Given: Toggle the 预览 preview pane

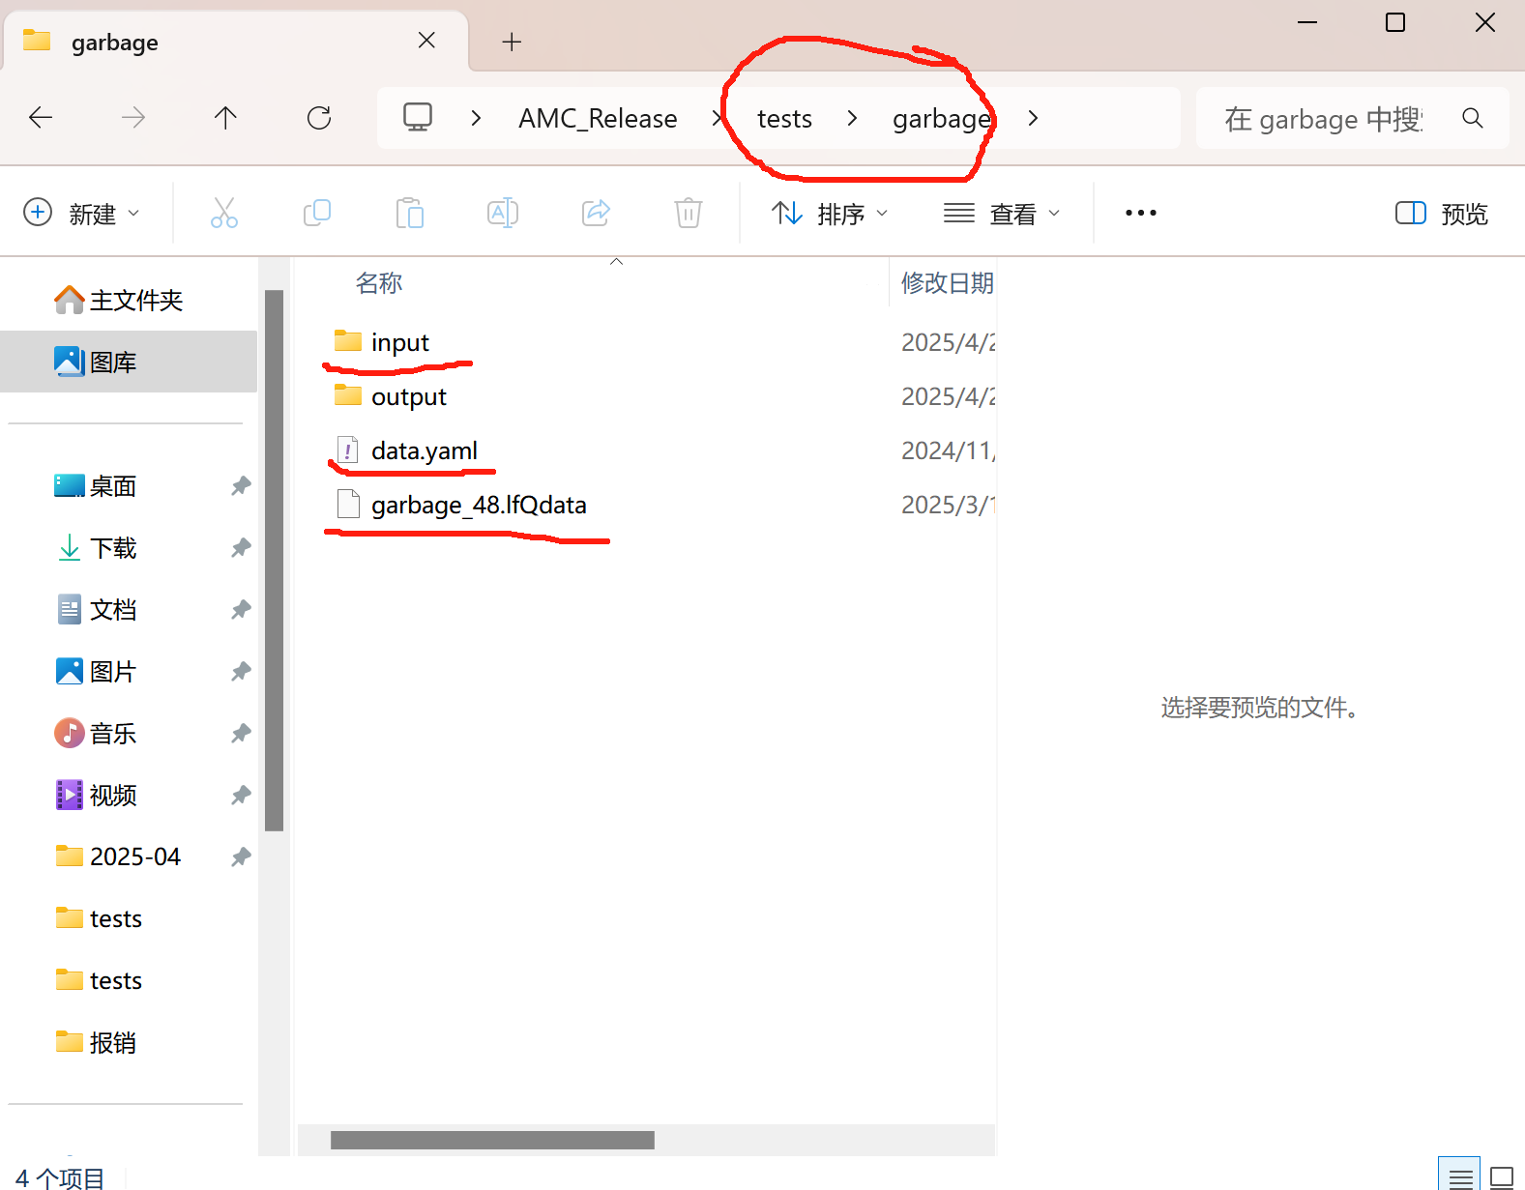Looking at the screenshot, I should tap(1441, 214).
